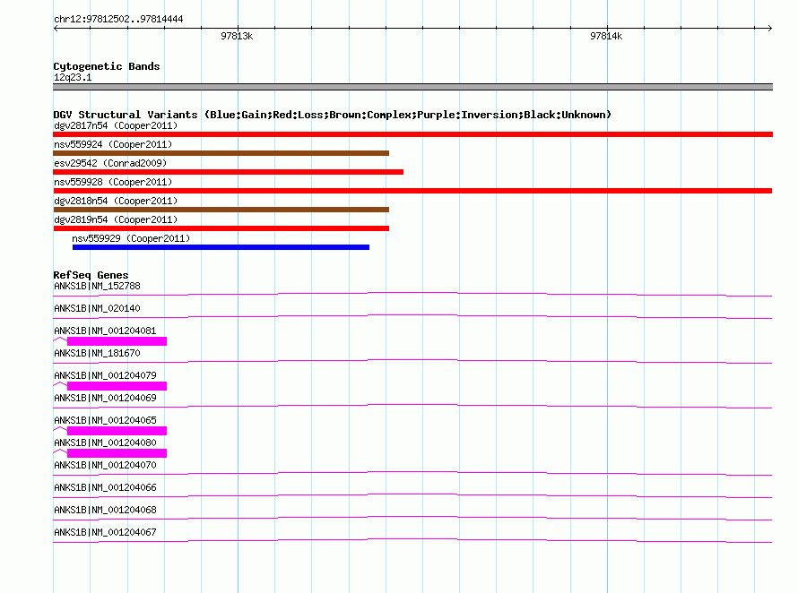This screenshot has width=798, height=593.
Task: Click the magenta exon block of NM_001204080
Action: tap(117, 453)
